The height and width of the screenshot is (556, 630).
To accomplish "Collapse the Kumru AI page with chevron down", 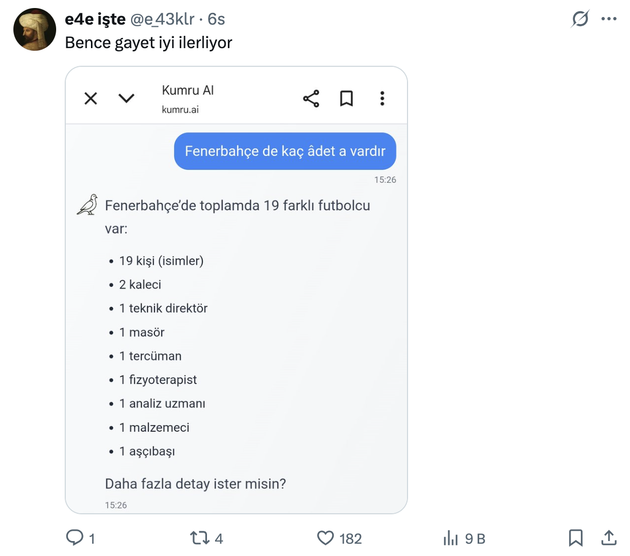I will coord(126,98).
